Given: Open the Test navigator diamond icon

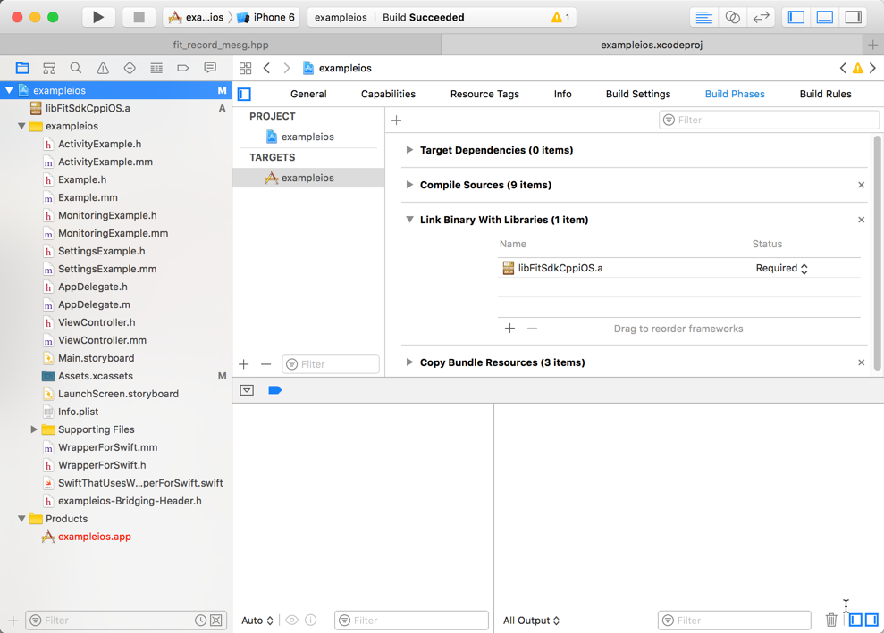Looking at the screenshot, I should point(130,68).
